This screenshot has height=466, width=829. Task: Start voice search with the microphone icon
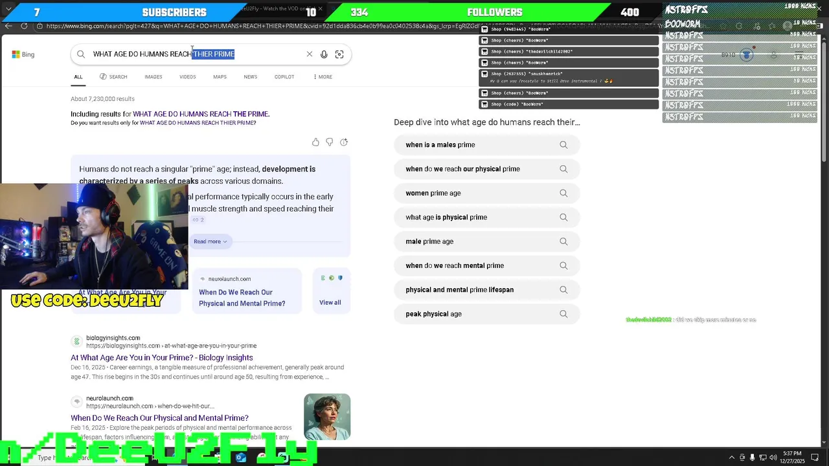pyautogui.click(x=324, y=54)
